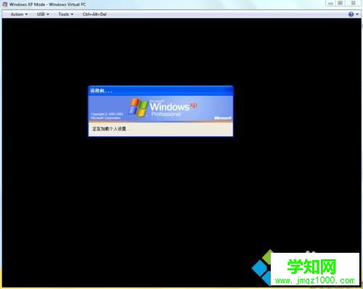Open the Tools menu
This screenshot has height=289, width=363.
point(66,14)
